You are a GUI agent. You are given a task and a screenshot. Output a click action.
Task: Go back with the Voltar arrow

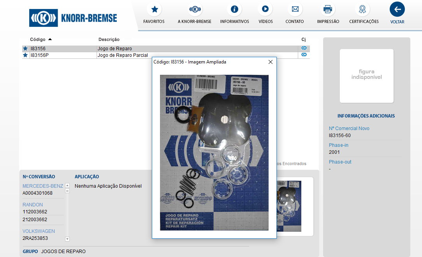pos(397,9)
